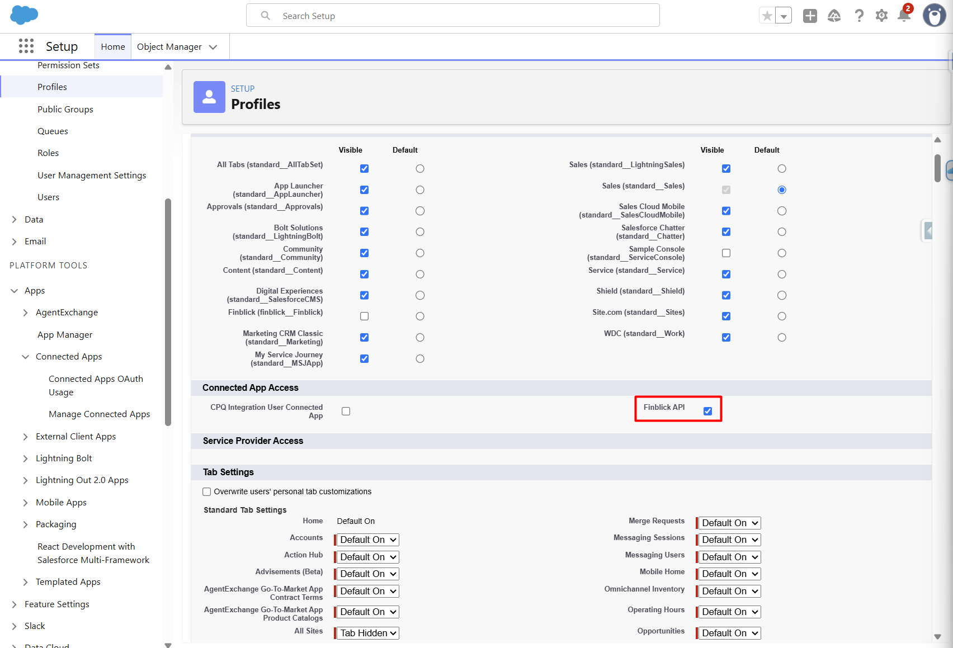Expand the Slack section
This screenshot has height=648, width=953.
pos(14,626)
